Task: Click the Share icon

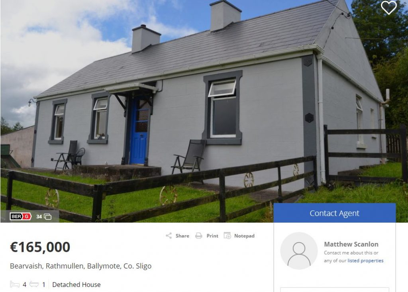Action: click(x=169, y=236)
